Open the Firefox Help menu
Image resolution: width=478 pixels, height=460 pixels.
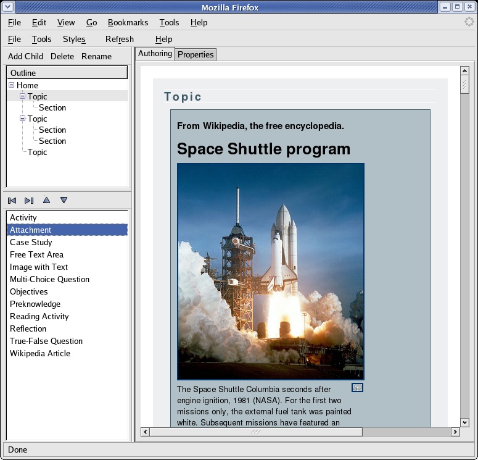tap(199, 23)
